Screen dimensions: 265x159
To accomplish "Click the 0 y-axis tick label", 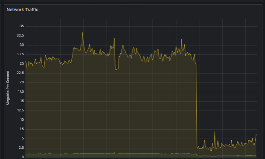I will tap(23, 157).
